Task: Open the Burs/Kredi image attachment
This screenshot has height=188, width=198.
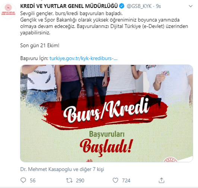Action: 107,113
